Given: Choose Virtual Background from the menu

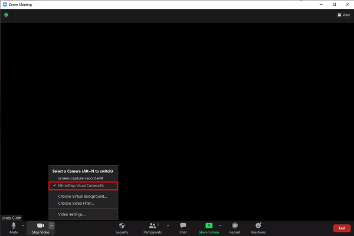Looking at the screenshot, I should [x=82, y=196].
